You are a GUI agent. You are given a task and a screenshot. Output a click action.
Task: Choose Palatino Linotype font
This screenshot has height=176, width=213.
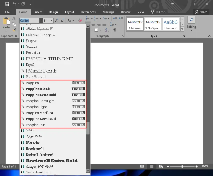53,35
